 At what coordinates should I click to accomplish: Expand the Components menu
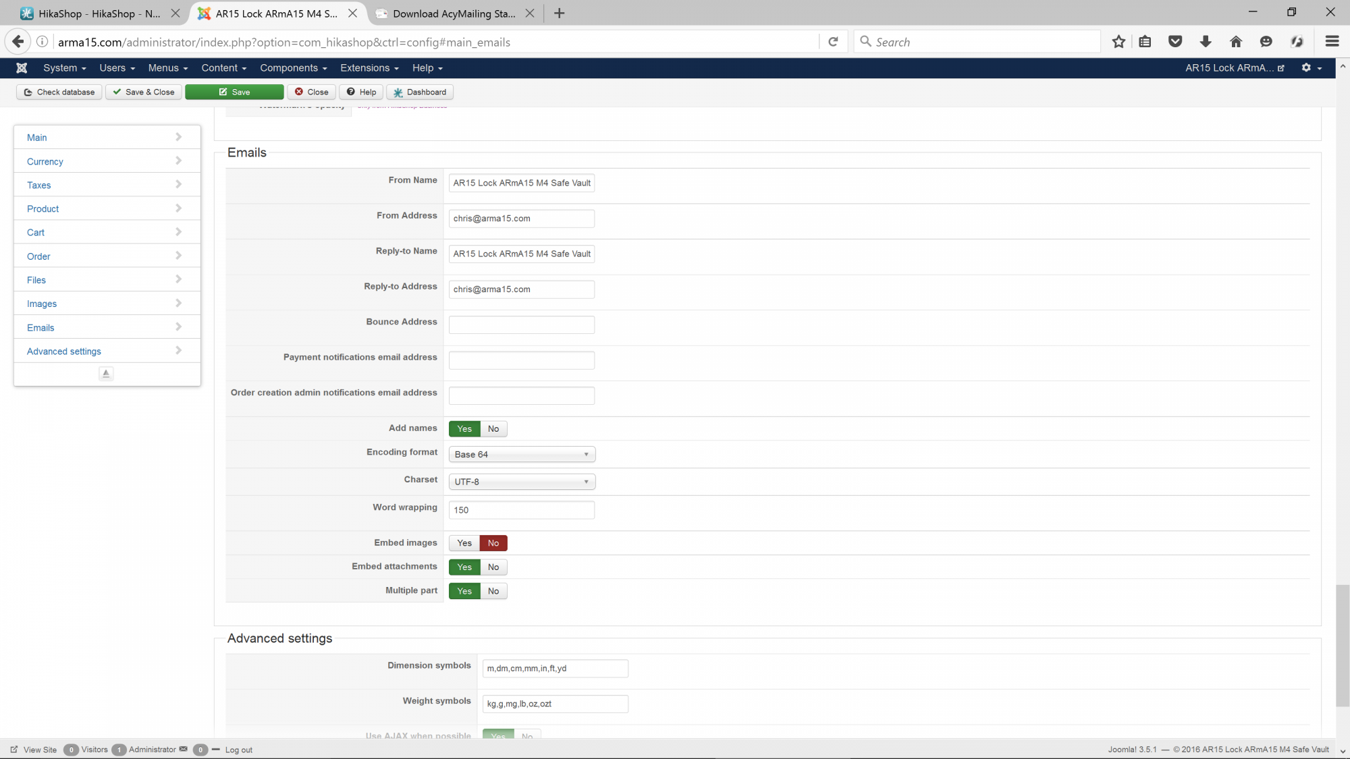[x=293, y=68]
